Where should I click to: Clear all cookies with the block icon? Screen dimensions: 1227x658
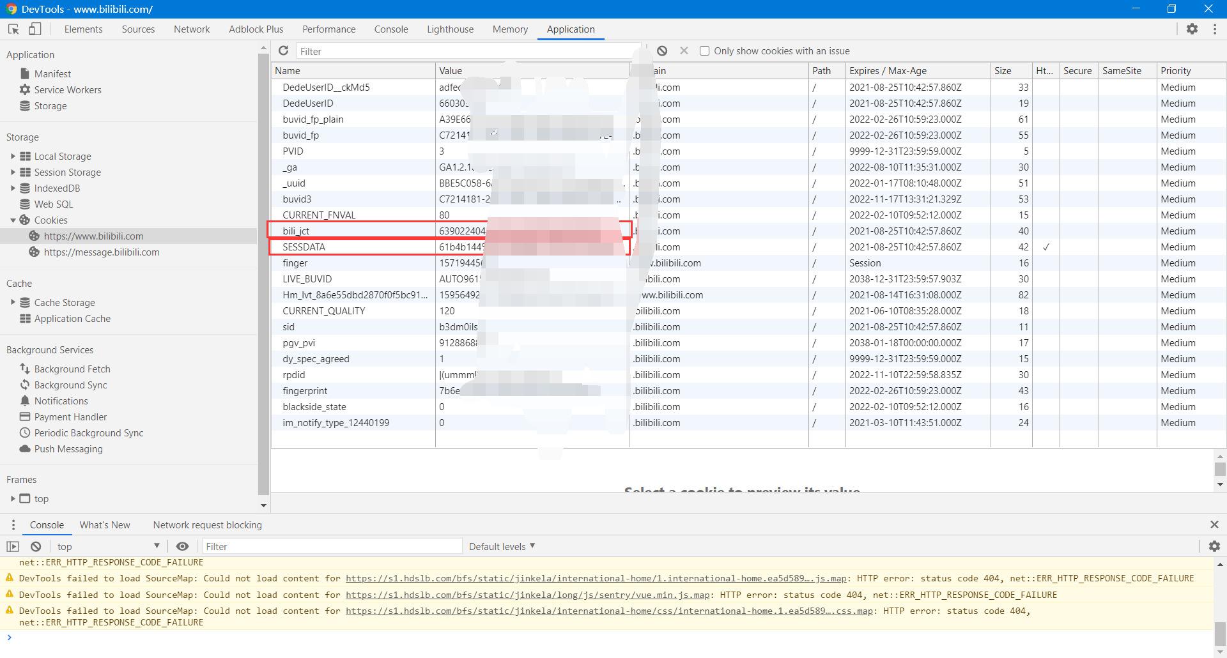point(662,50)
